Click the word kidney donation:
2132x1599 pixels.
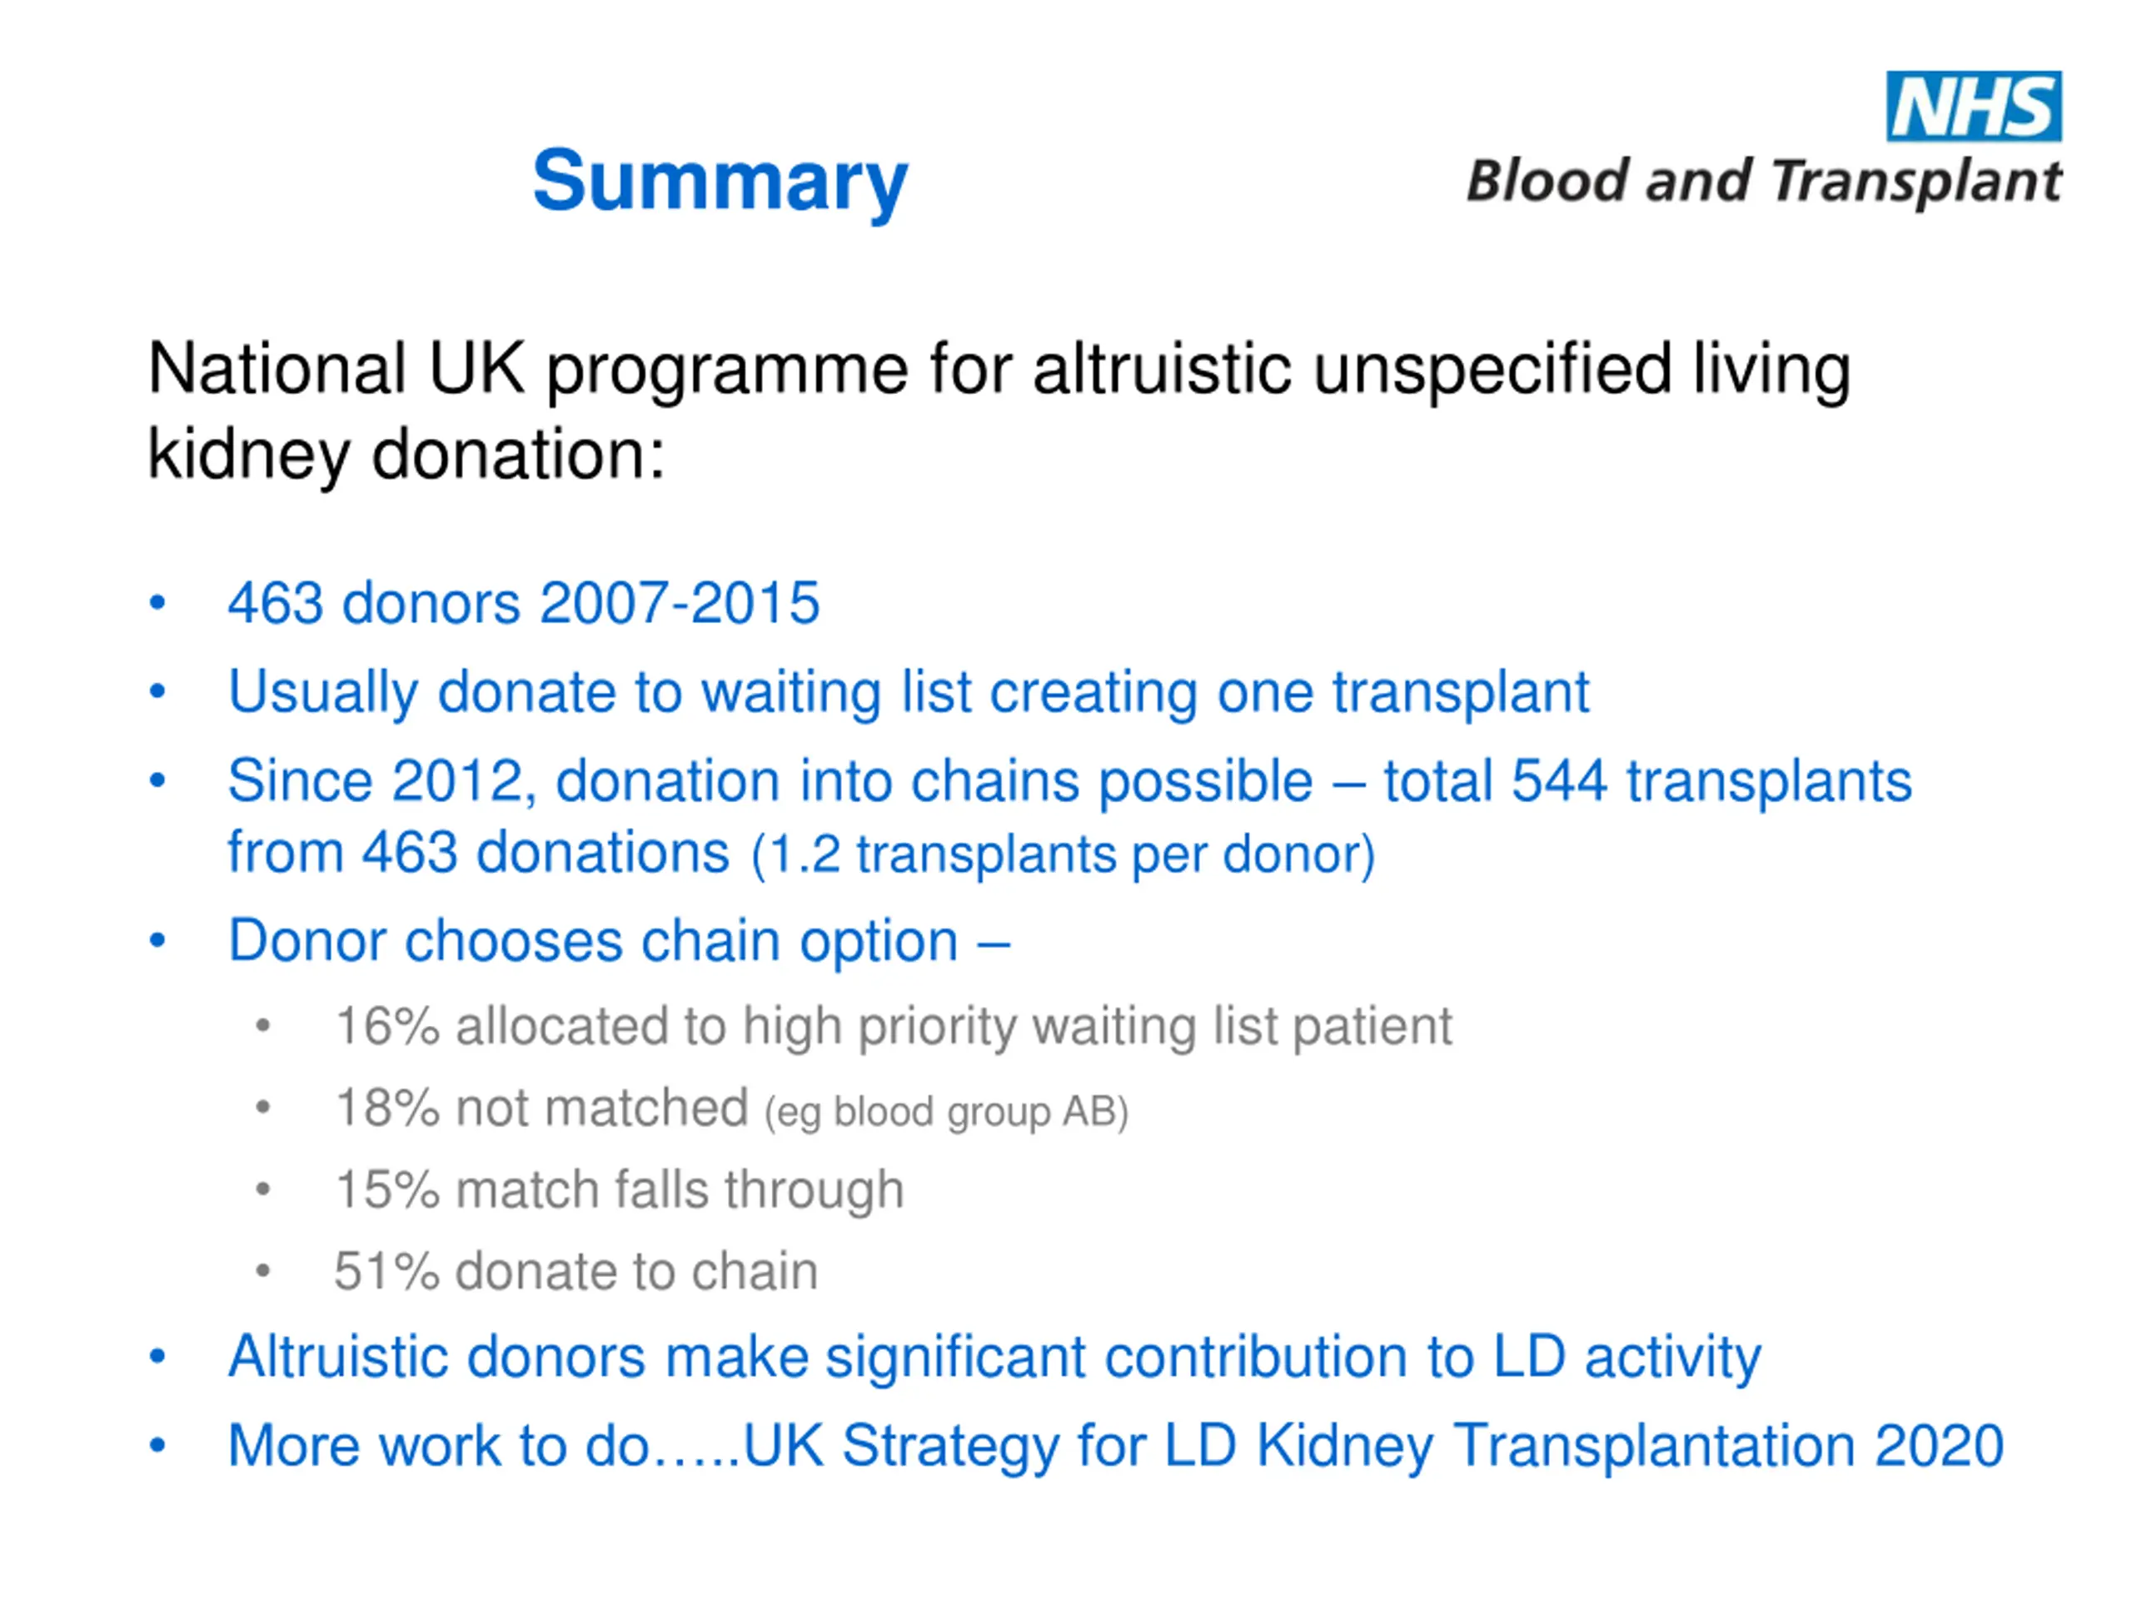406,455
